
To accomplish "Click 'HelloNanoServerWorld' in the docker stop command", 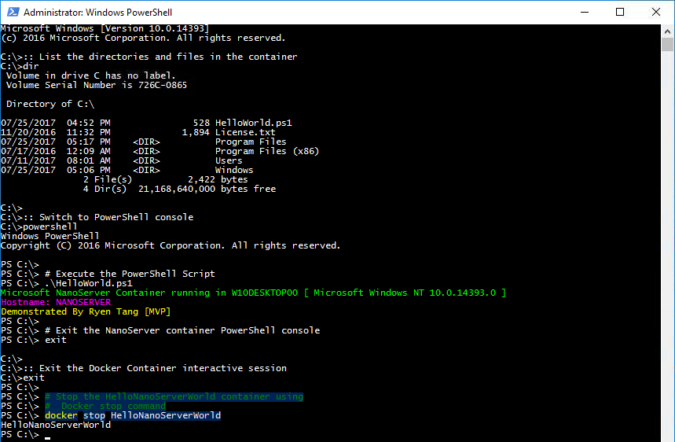I will coord(166,416).
